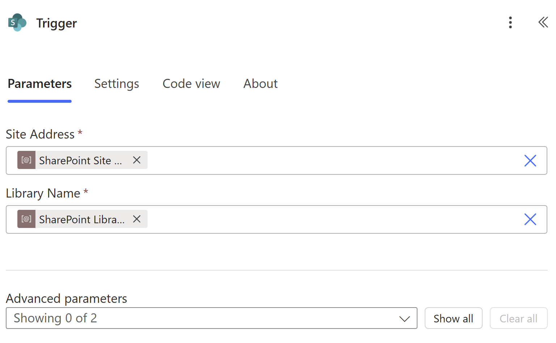Screen dimensions: 556x343
Task: Open the Settings tab
Action: (116, 84)
